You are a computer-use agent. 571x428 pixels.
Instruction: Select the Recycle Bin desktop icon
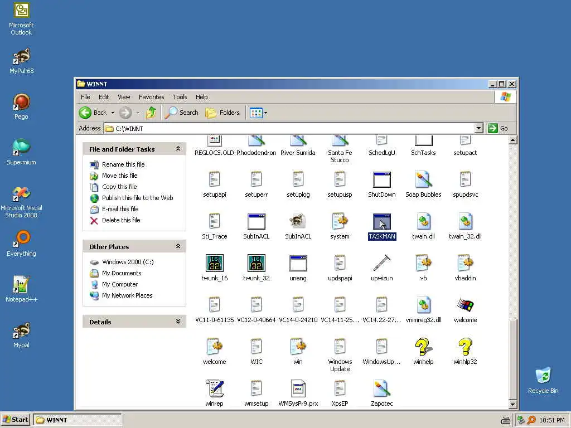click(543, 380)
